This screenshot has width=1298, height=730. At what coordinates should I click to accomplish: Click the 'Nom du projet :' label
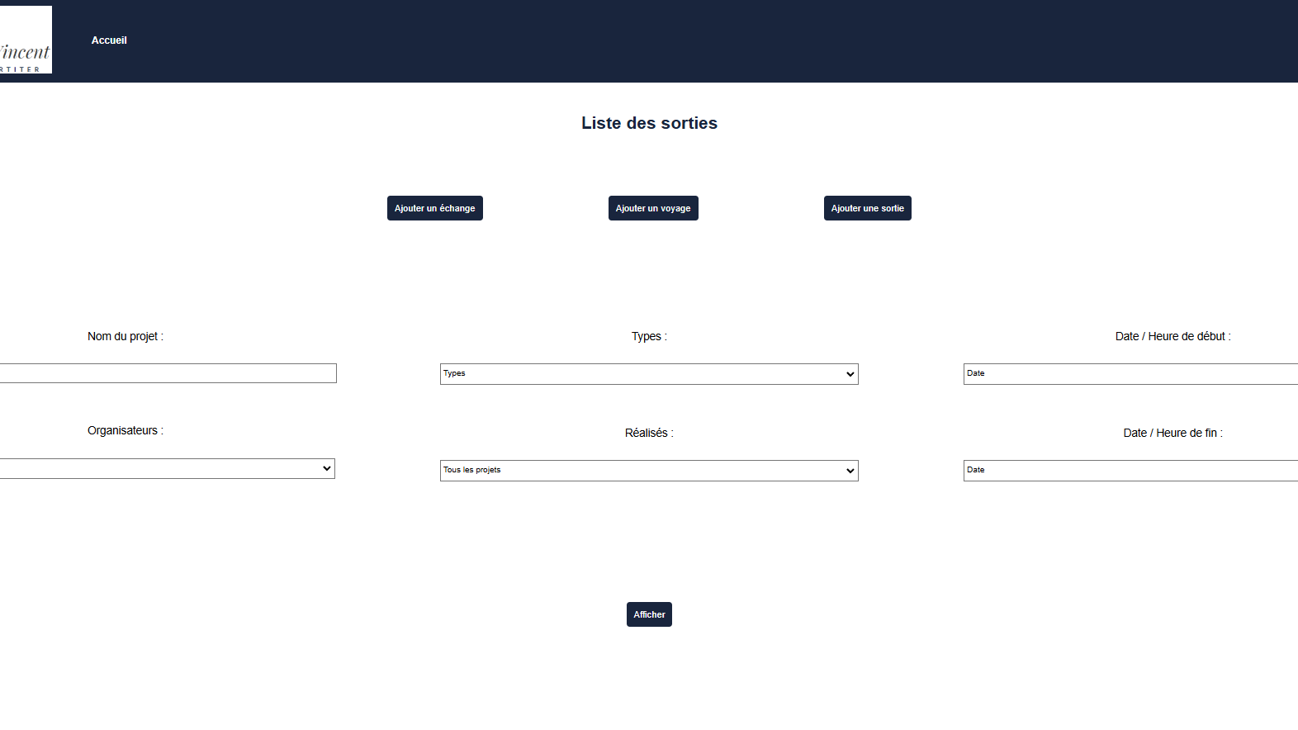[x=126, y=336]
